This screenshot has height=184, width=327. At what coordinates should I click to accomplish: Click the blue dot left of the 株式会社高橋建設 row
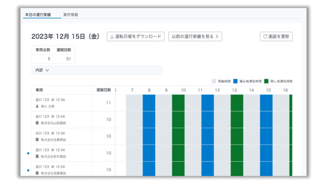(x=28, y=170)
